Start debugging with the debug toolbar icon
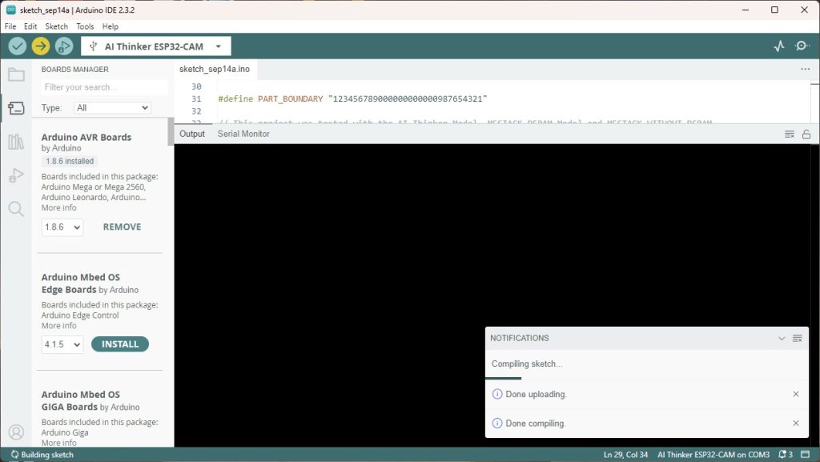The height and width of the screenshot is (462, 820). [63, 46]
